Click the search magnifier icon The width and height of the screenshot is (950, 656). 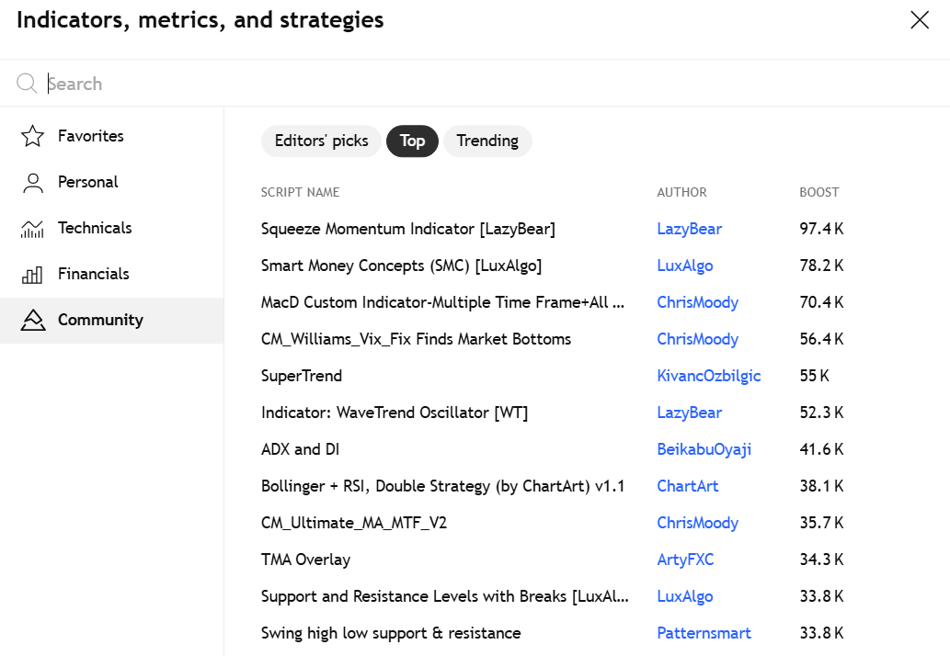(x=27, y=83)
